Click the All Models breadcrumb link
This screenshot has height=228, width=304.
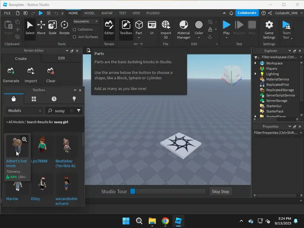click(15, 122)
